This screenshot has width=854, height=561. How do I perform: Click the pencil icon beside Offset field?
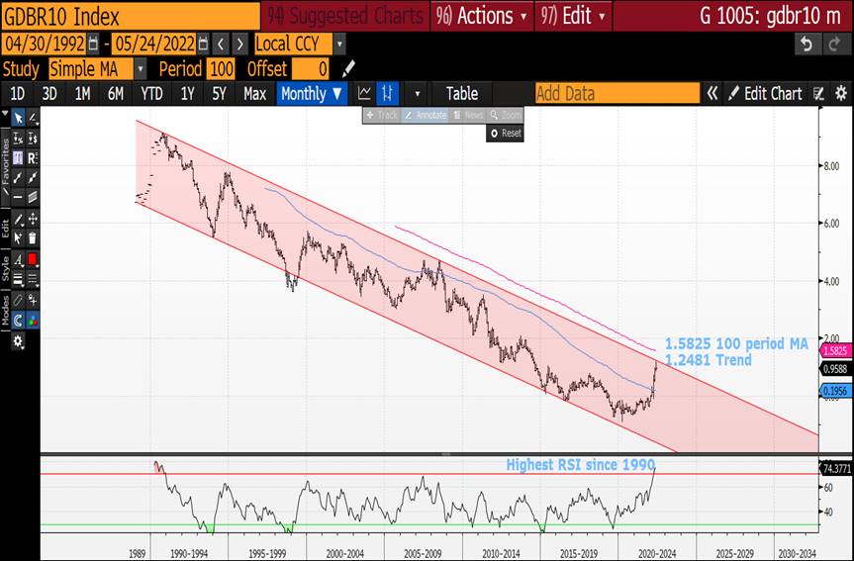pyautogui.click(x=347, y=69)
